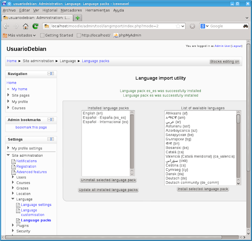Select Español - España (es_es) installed pack
Image resolution: width=252 pixels, height=241 pixels.
[106, 117]
